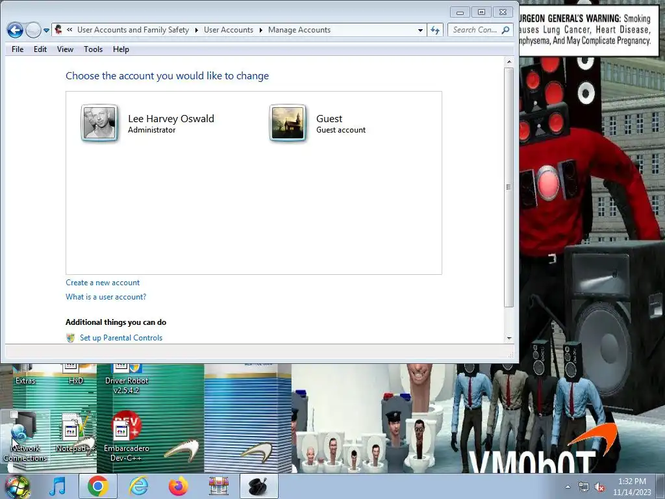
Task: Open the Help menu
Action: [121, 49]
